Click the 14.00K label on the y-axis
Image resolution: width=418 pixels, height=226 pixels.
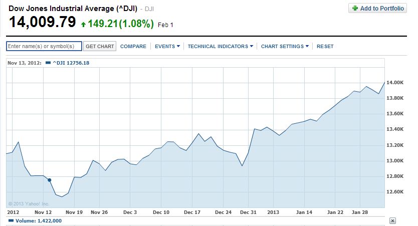pyautogui.click(x=394, y=82)
